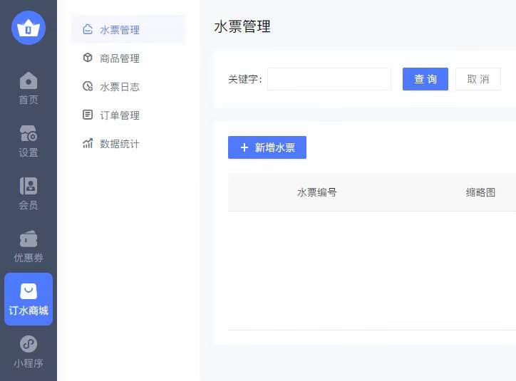Screen dimensions: 516x381
Task: Click the 水票编号 column header
Action: tap(317, 192)
